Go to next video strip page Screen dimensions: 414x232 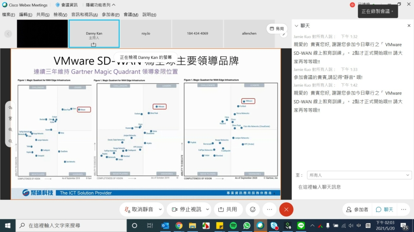pos(283,35)
